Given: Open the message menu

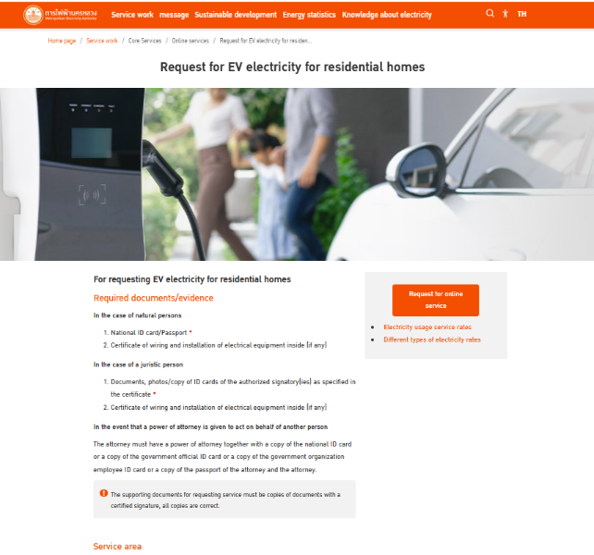Looking at the screenshot, I should pyautogui.click(x=174, y=15).
